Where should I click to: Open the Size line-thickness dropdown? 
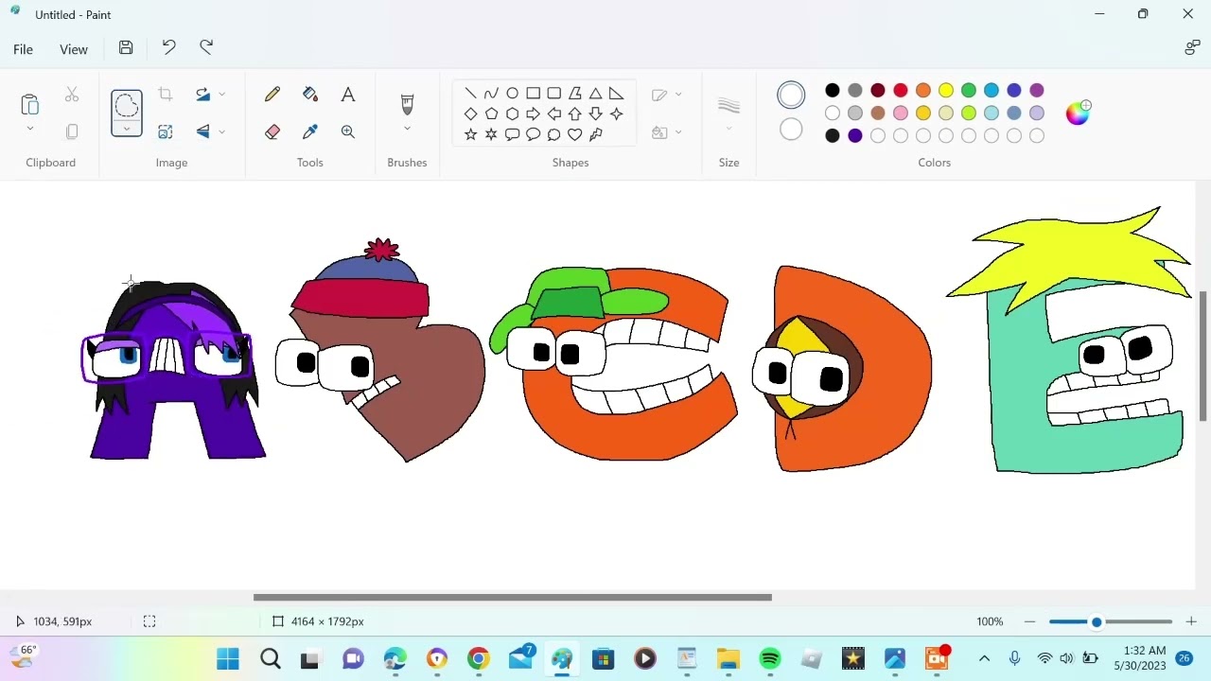[x=728, y=129]
